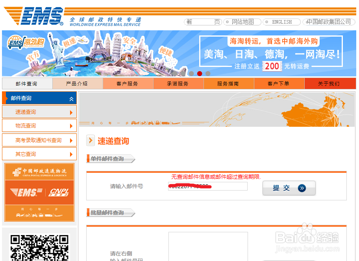Click the 中国邮政速递物流 logo in the sidebar
Image resolution: width=359 pixels, height=261 pixels.
[39, 172]
